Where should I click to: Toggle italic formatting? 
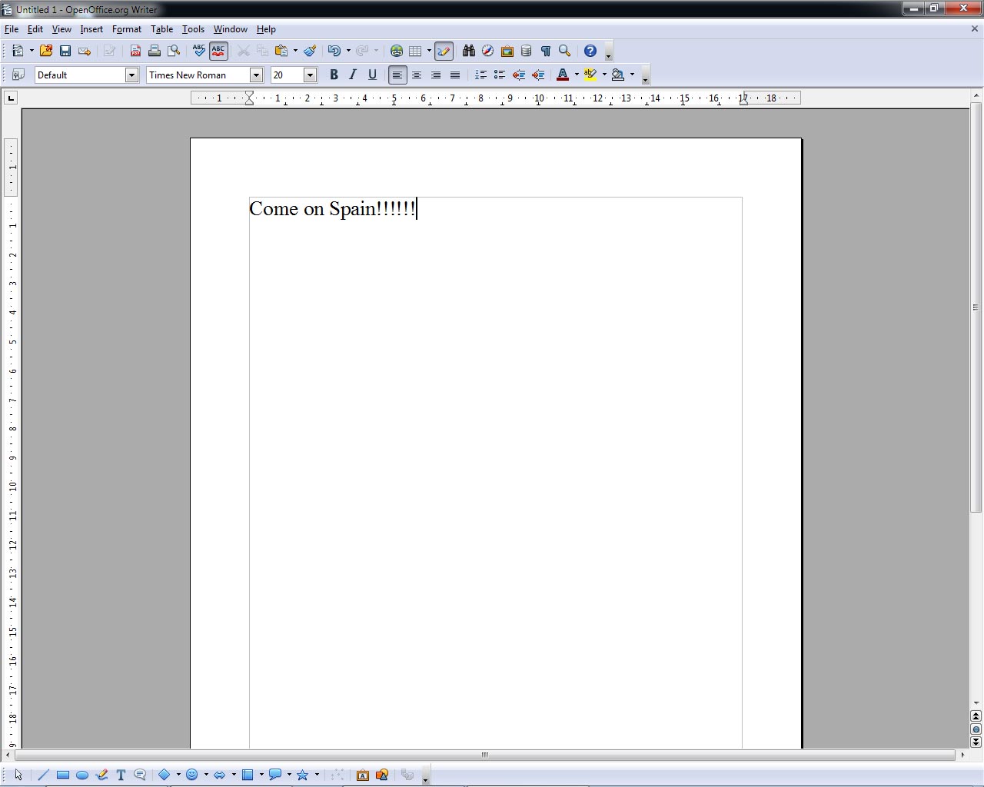pos(353,75)
